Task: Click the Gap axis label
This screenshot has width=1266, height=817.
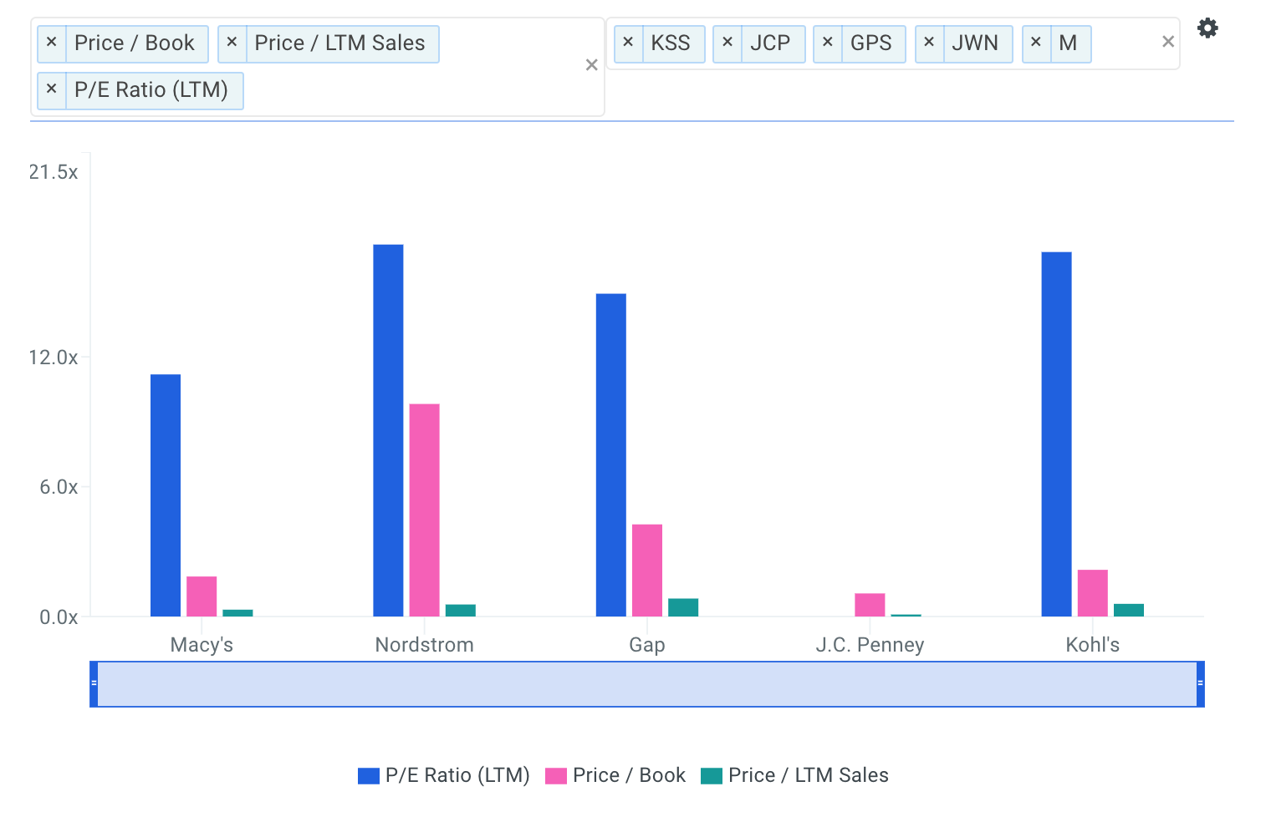Action: pyautogui.click(x=647, y=645)
